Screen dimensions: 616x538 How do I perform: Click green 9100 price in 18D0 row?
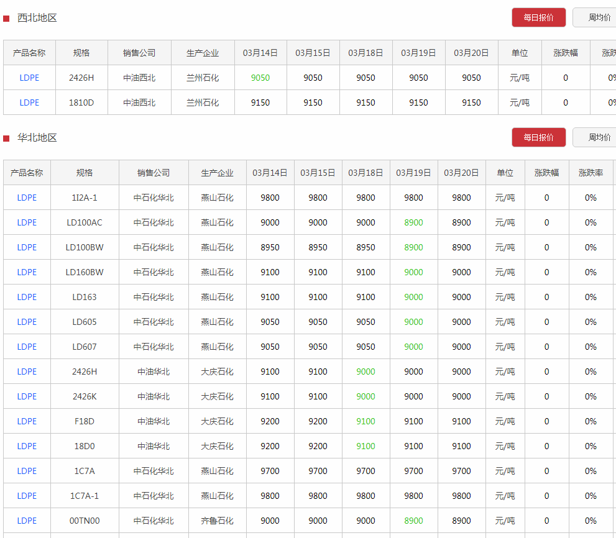coord(365,446)
